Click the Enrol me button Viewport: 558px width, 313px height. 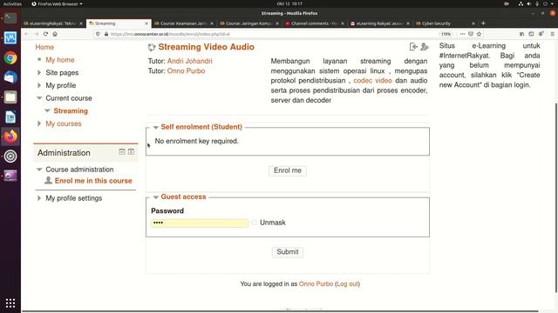(x=288, y=170)
